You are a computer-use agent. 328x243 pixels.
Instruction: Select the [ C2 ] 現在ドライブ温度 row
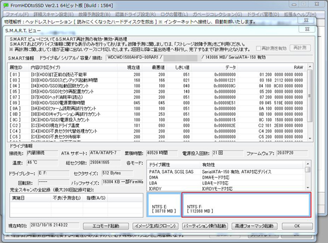click(157, 126)
